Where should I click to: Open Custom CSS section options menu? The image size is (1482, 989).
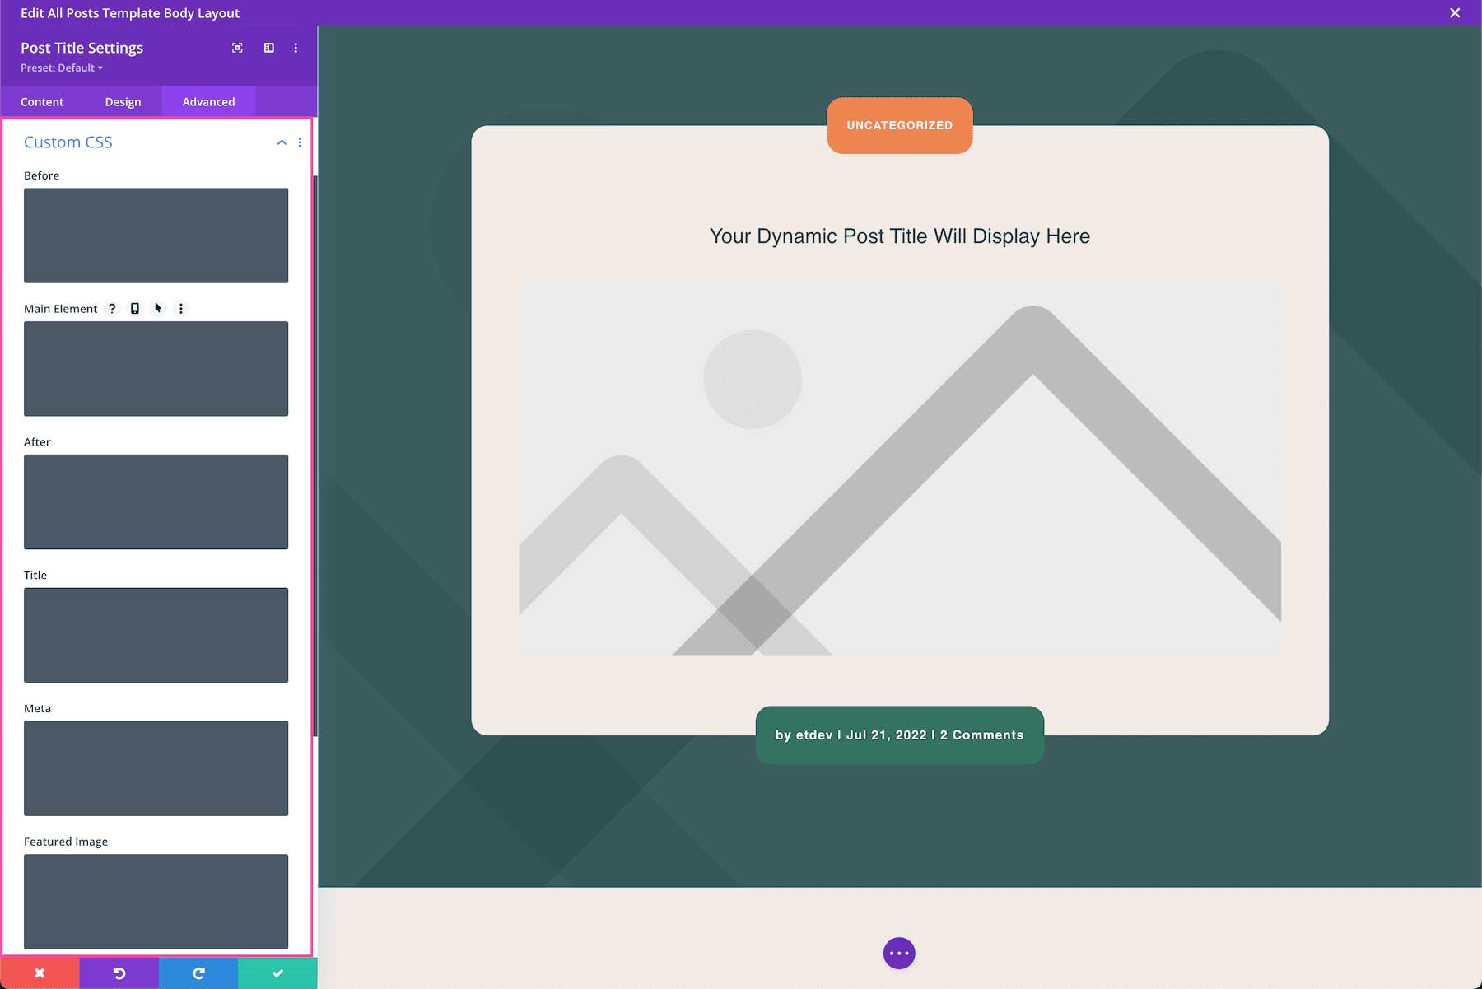(300, 142)
